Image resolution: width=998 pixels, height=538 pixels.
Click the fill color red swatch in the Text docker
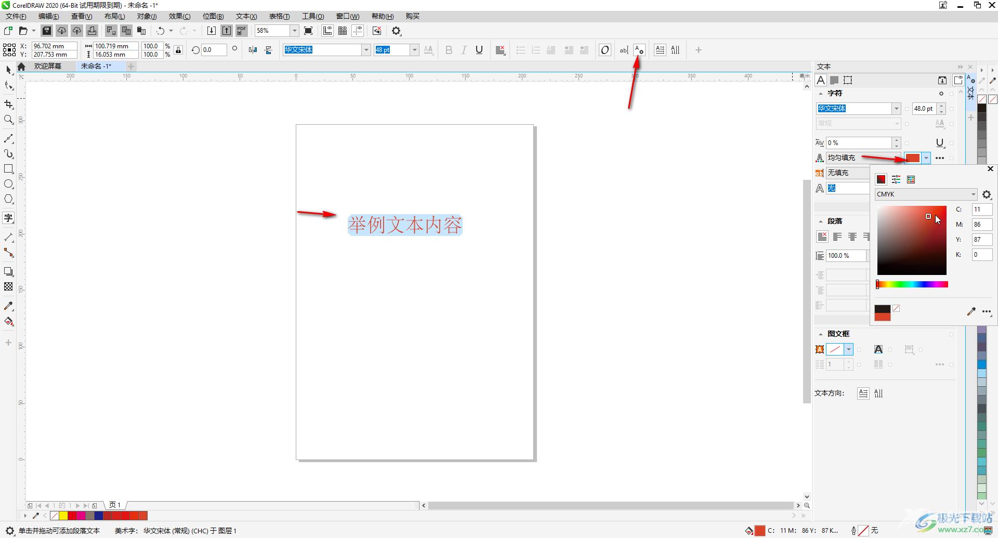click(x=913, y=158)
